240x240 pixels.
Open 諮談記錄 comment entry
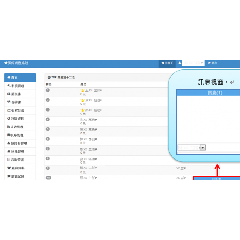tap(20, 176)
